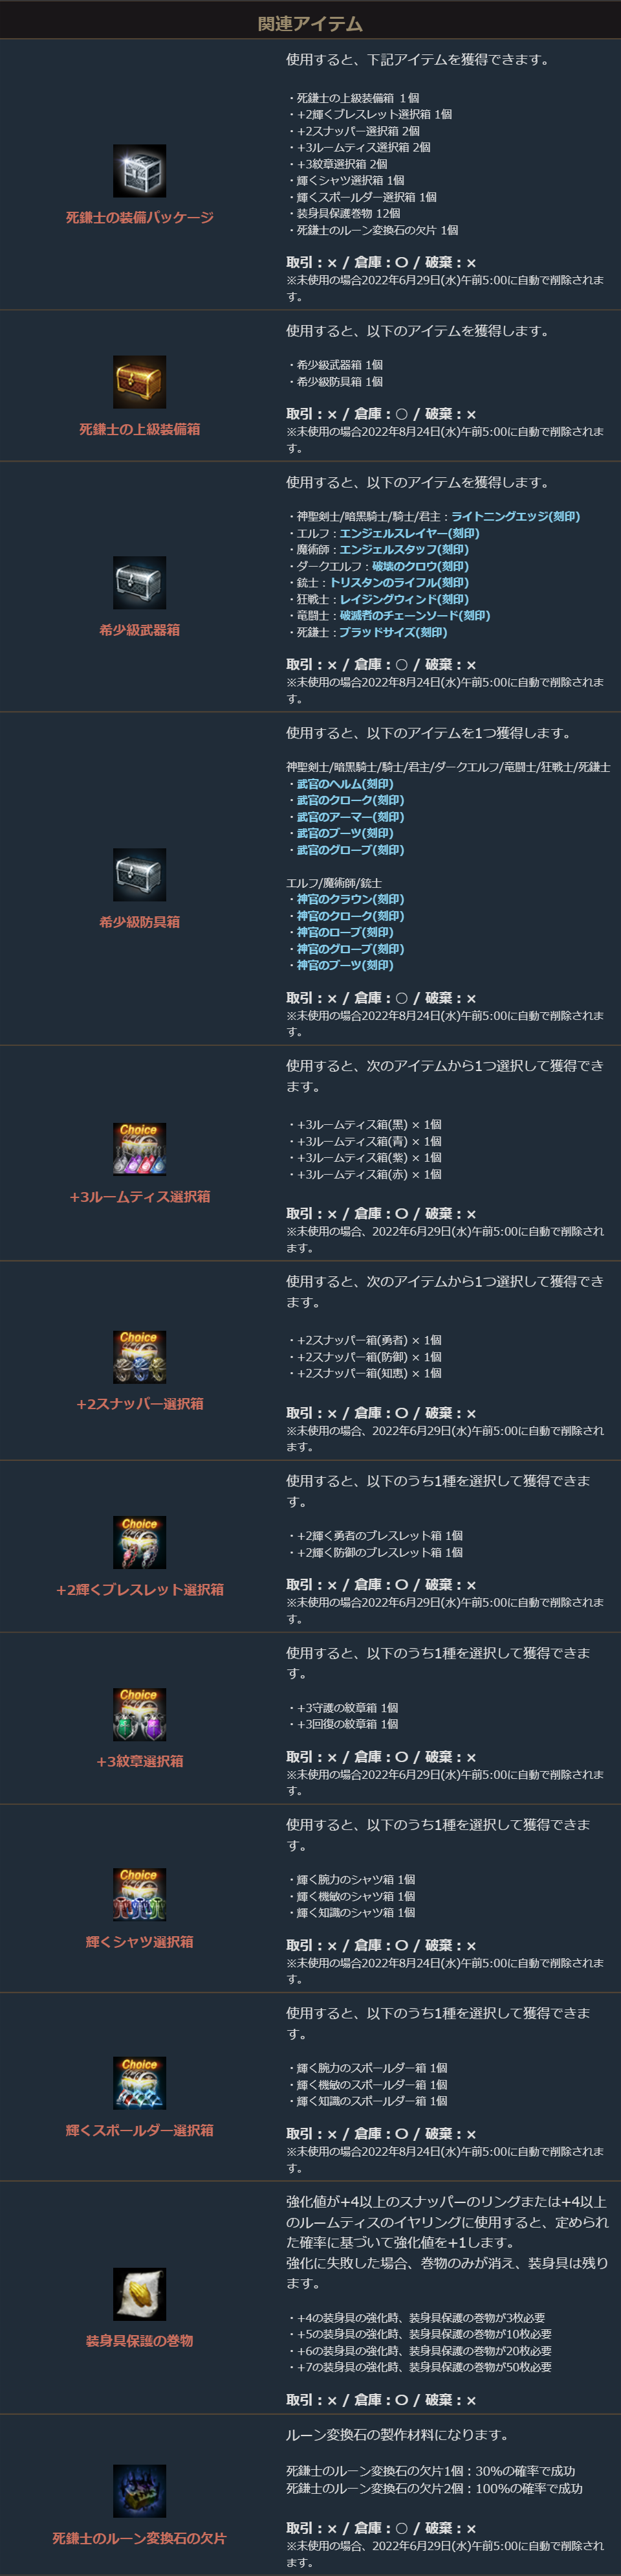The height and width of the screenshot is (2576, 621).
Task: Click the 輝くシャツ選択箱 icon
Action: [x=140, y=1894]
